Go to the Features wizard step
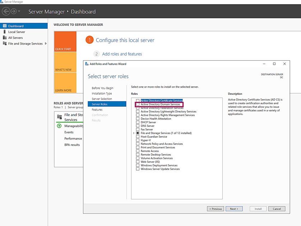This screenshot has width=301, height=226. (x=97, y=110)
